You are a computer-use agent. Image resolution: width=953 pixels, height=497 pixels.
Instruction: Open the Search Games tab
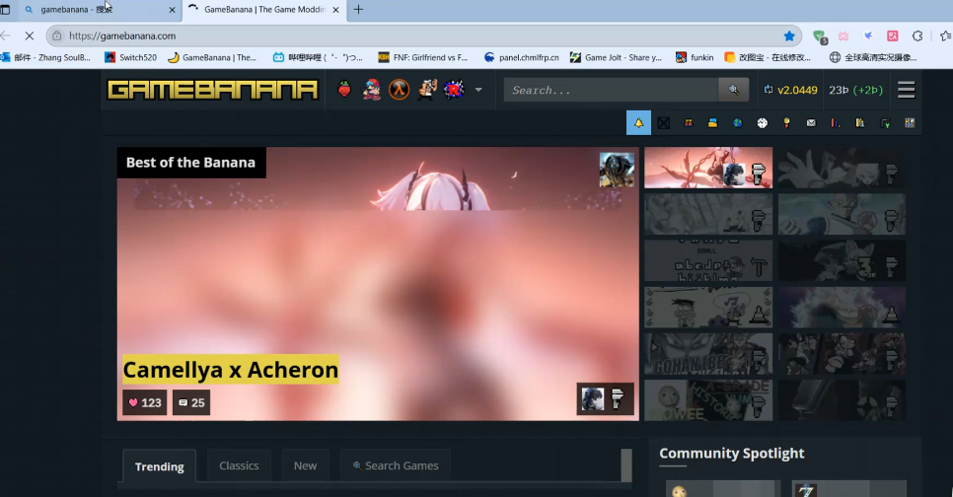click(x=396, y=465)
